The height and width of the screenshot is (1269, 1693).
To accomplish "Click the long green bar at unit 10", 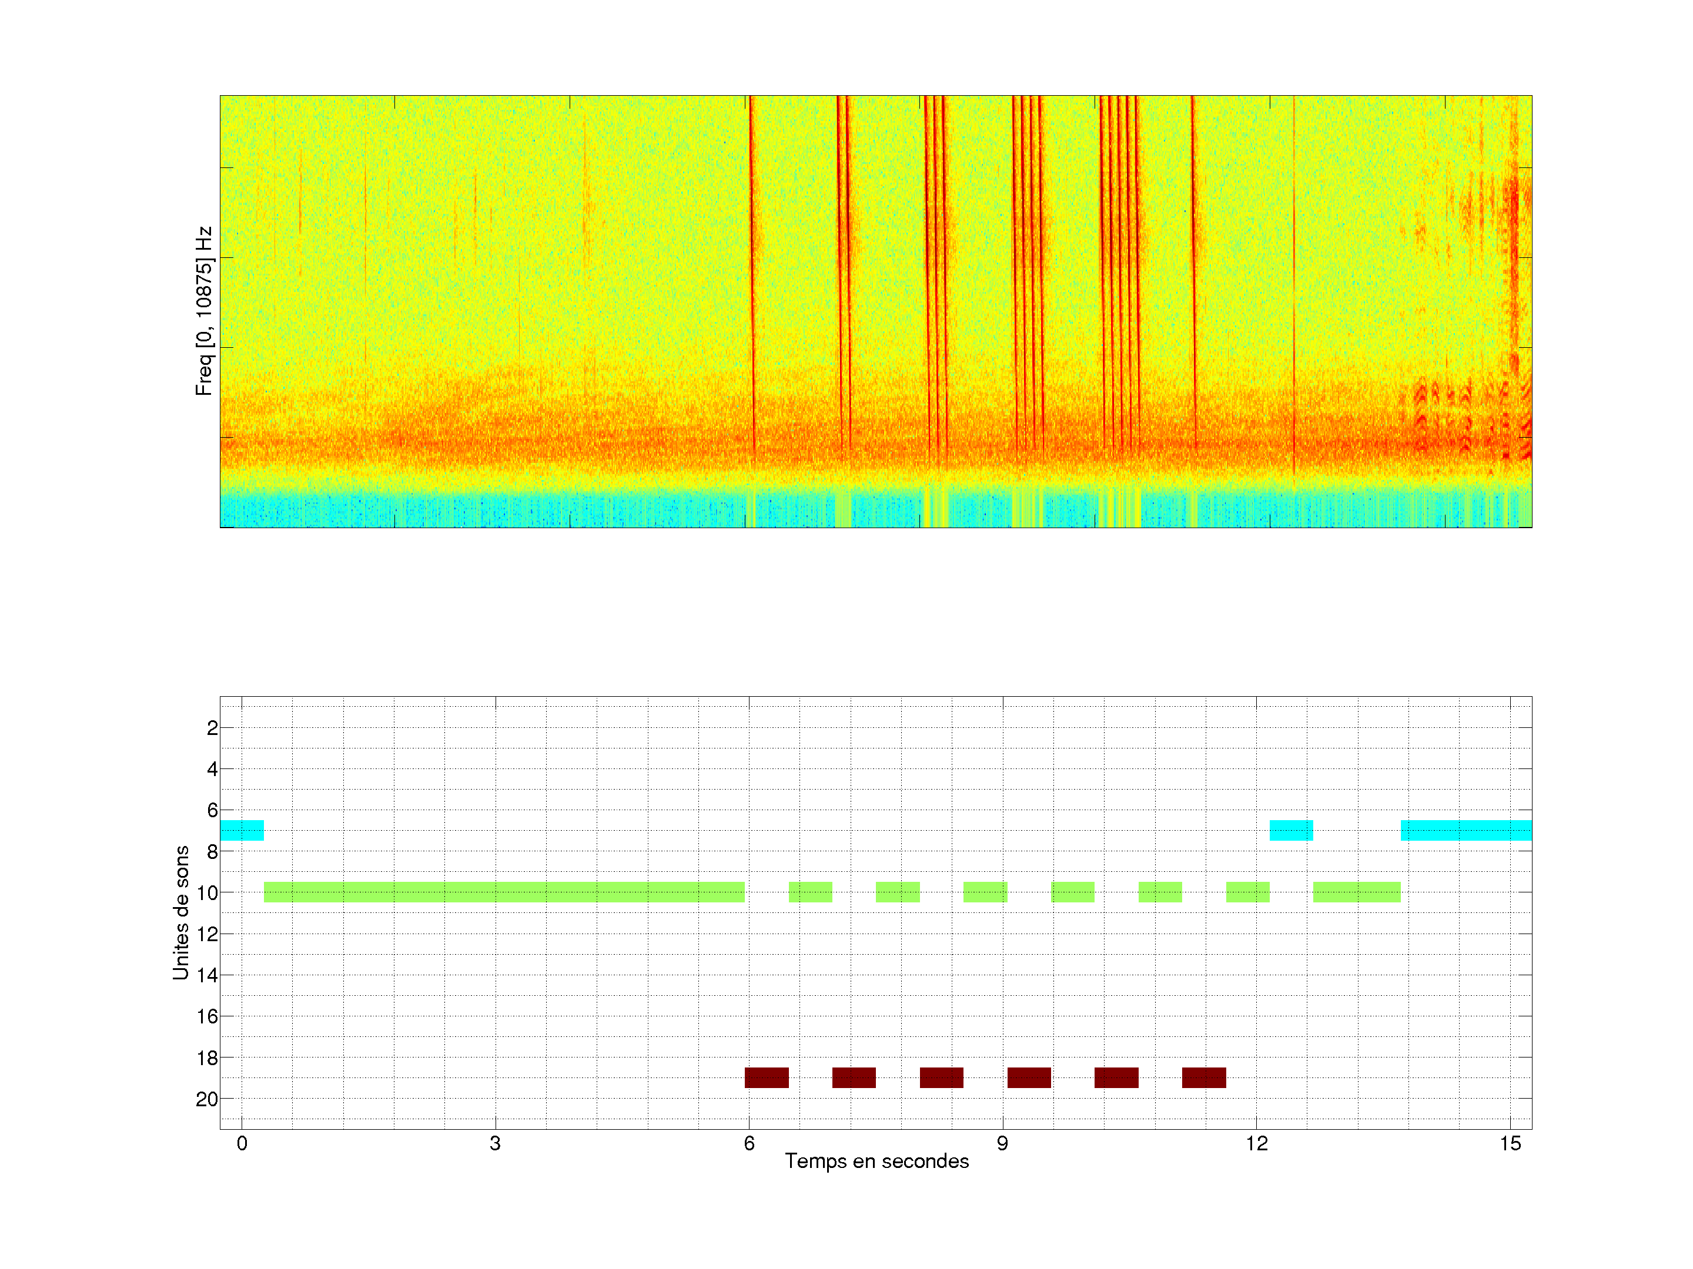I will point(504,892).
